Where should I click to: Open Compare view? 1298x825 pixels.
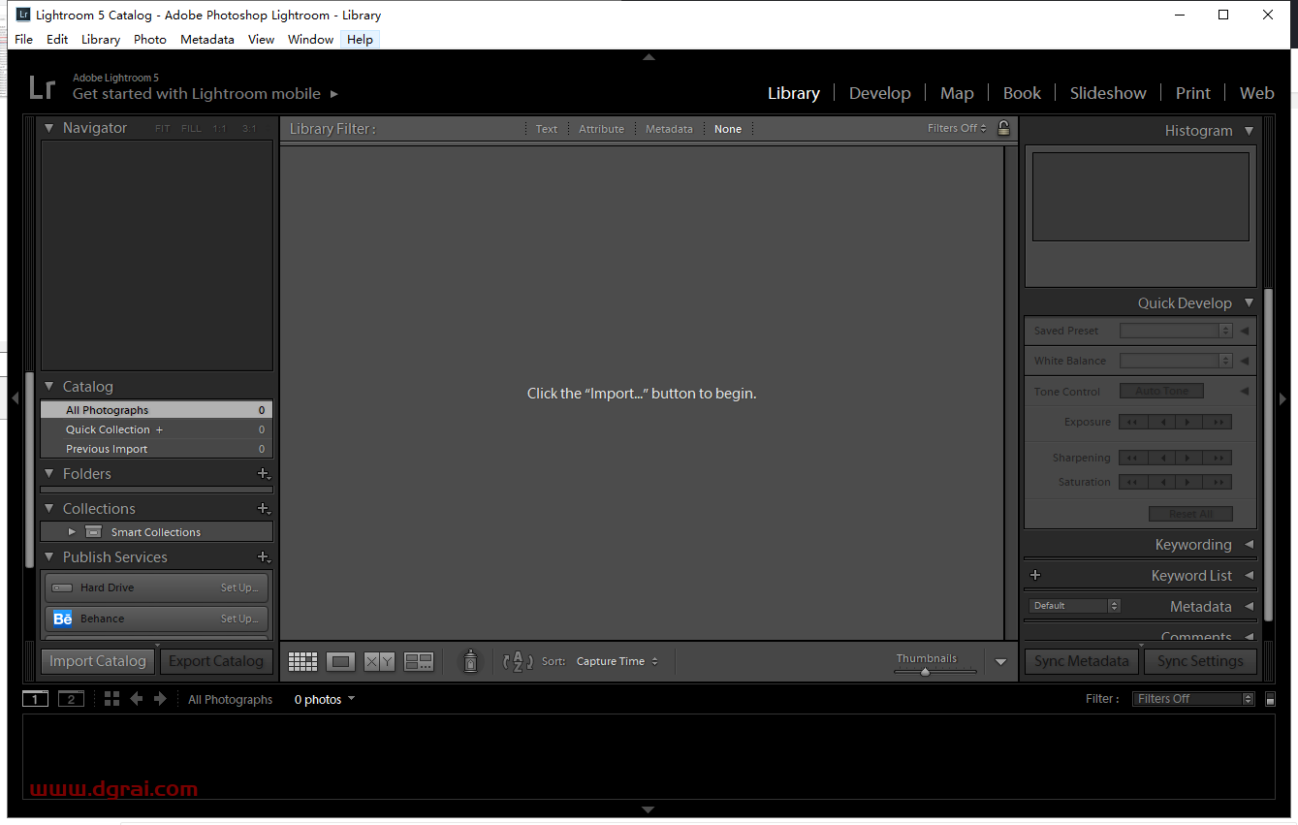378,660
